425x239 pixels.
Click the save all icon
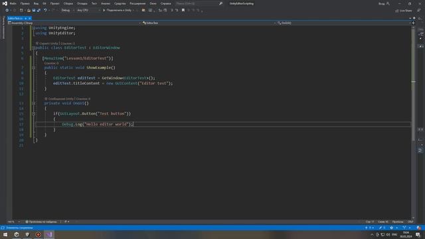click(39, 11)
